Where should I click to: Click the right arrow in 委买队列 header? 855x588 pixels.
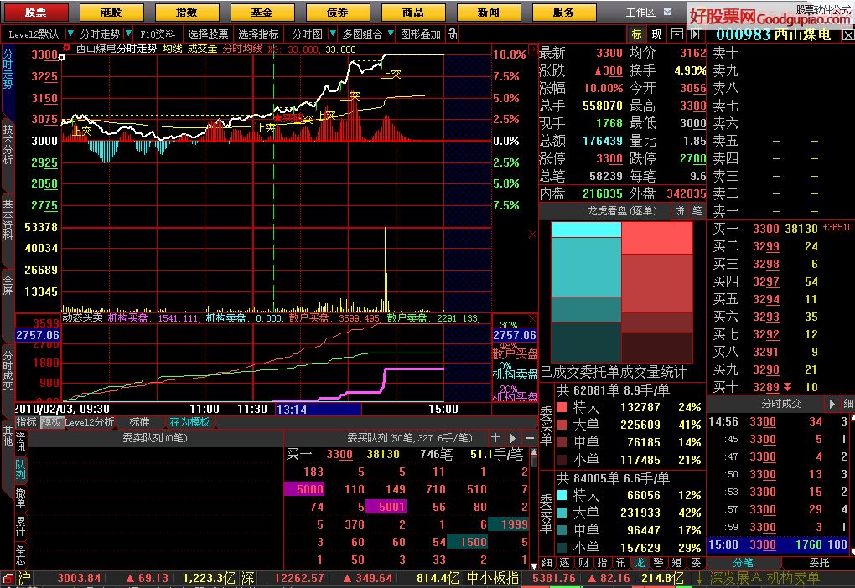point(512,437)
